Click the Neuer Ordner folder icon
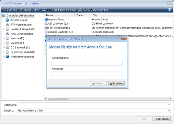This screenshot has height=124, width=174. pyautogui.click(x=21, y=9)
